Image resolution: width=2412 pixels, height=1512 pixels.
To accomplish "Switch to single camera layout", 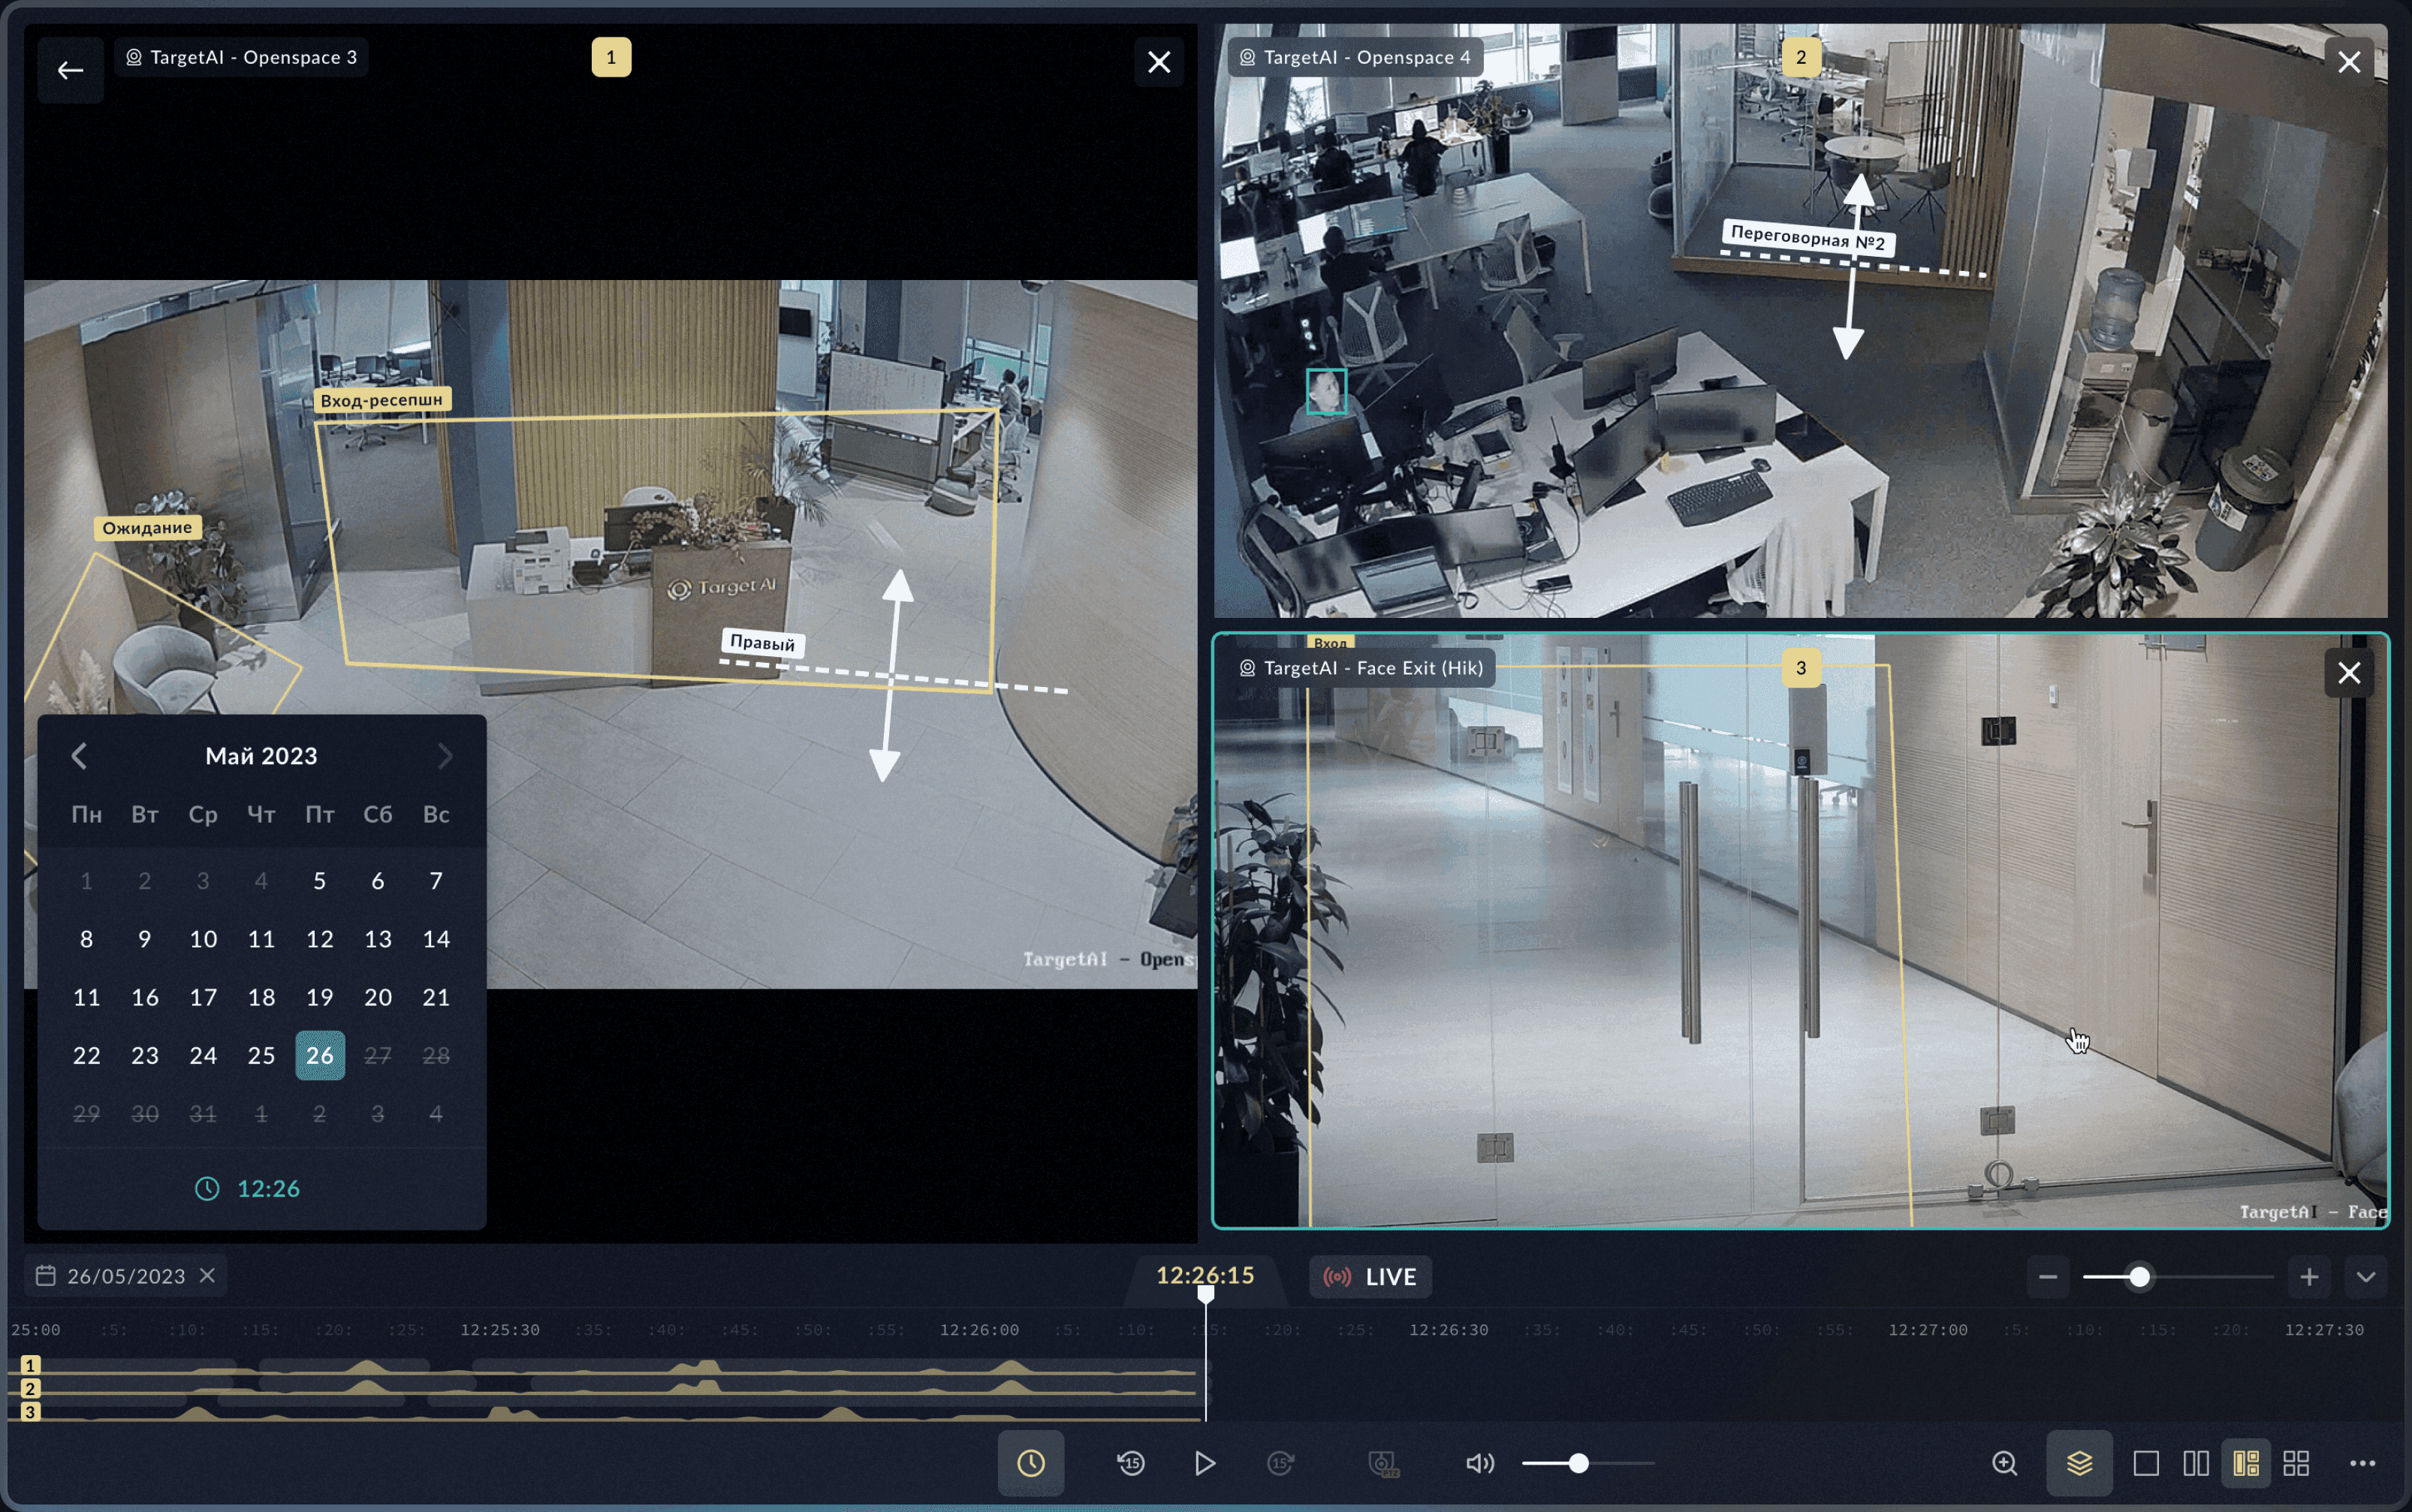I will pos(2145,1463).
